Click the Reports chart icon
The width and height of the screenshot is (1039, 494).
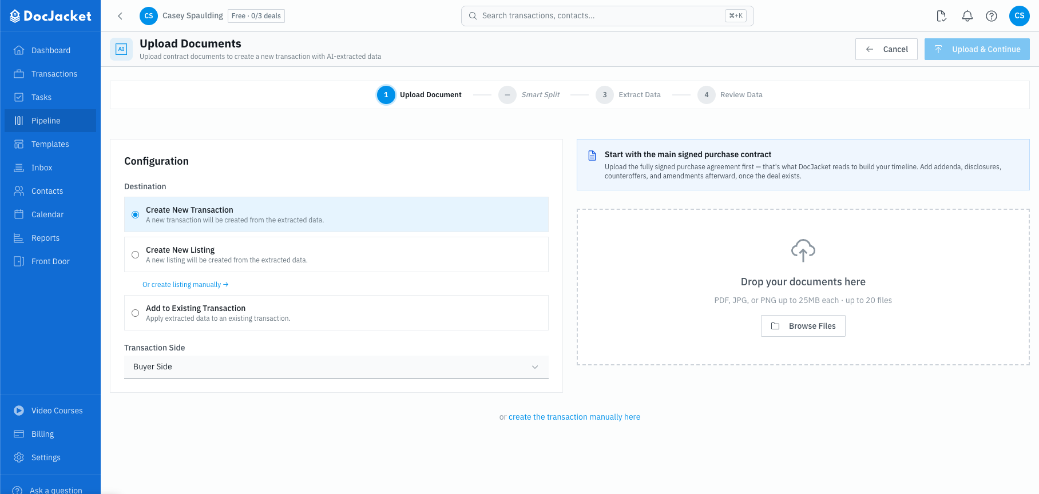tap(19, 238)
